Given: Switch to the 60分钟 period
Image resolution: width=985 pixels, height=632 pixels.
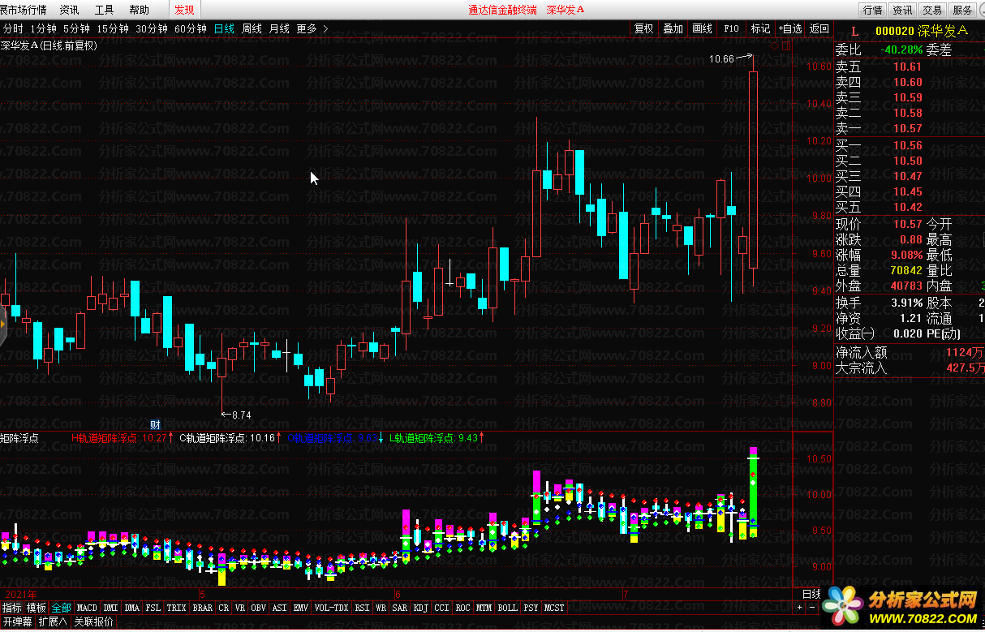Looking at the screenshot, I should pyautogui.click(x=191, y=29).
